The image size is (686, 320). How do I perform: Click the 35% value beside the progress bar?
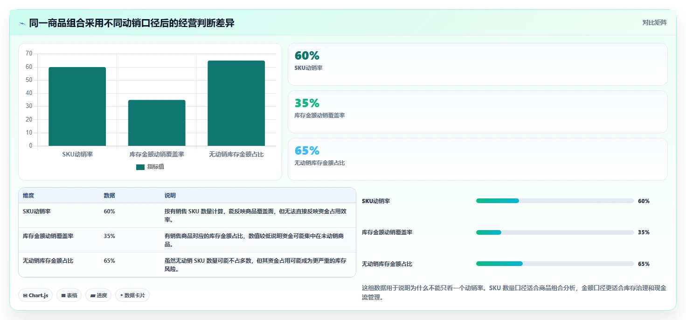click(x=644, y=232)
